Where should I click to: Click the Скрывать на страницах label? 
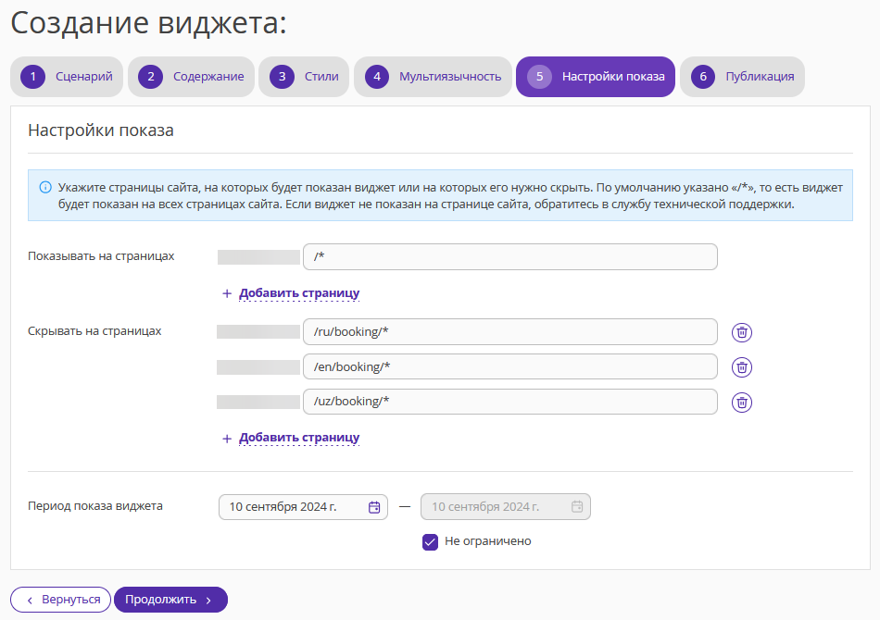pos(94,331)
